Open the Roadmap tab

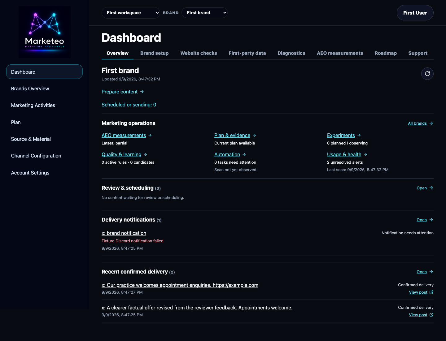tap(386, 53)
